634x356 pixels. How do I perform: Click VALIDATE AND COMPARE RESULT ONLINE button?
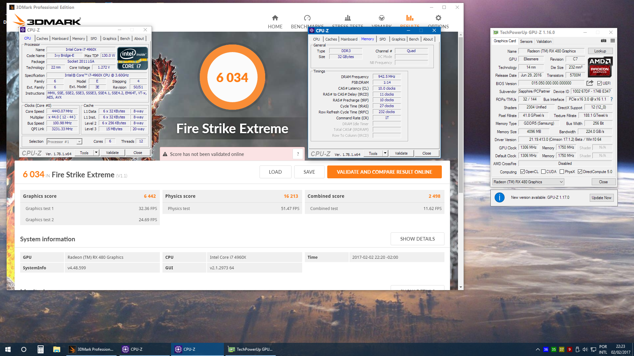click(384, 172)
